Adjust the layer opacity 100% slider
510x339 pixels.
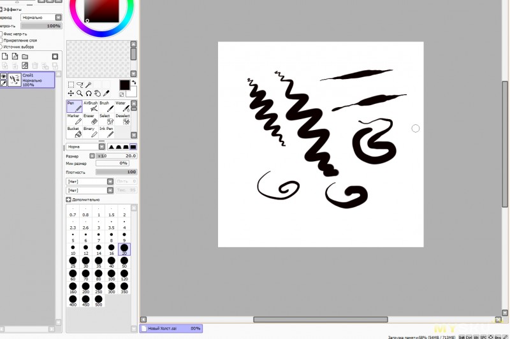click(41, 25)
